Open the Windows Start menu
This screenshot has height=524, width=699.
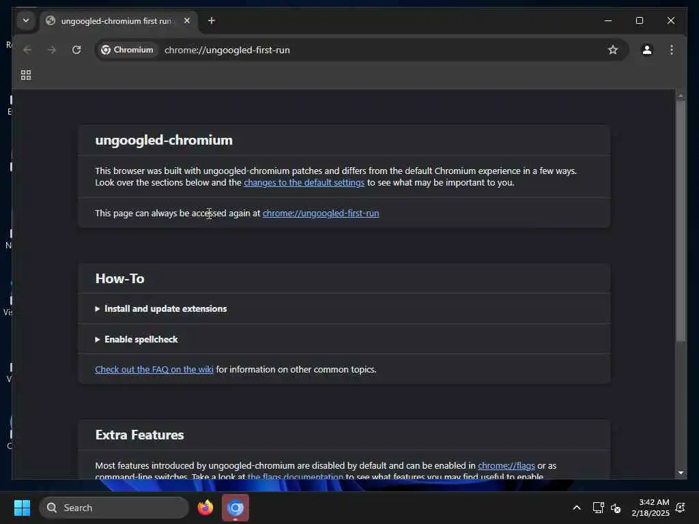(x=22, y=508)
